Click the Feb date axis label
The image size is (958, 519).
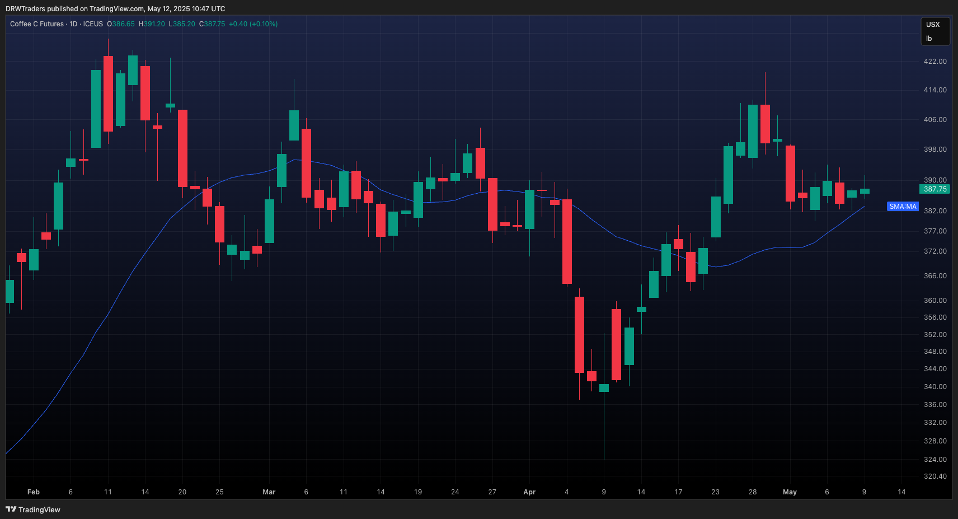34,492
